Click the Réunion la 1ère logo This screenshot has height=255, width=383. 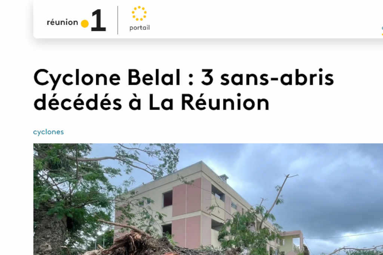pyautogui.click(x=76, y=21)
